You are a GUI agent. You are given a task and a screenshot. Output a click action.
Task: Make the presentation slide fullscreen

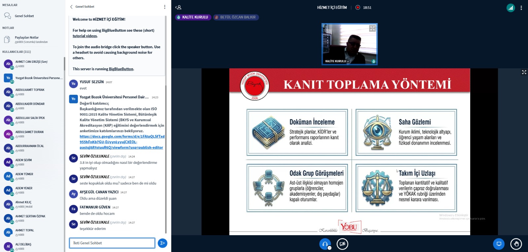[x=524, y=72]
